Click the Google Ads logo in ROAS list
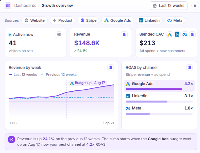200x153 pixels. click(x=128, y=84)
